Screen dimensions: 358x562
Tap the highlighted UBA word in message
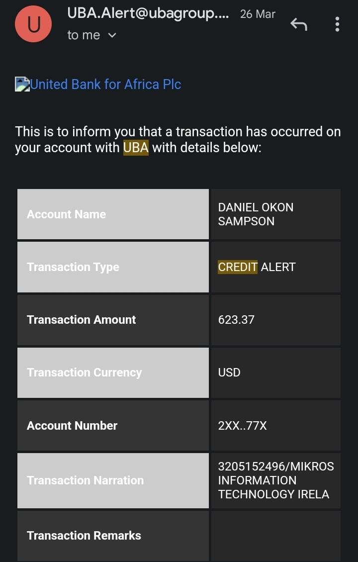coord(136,148)
